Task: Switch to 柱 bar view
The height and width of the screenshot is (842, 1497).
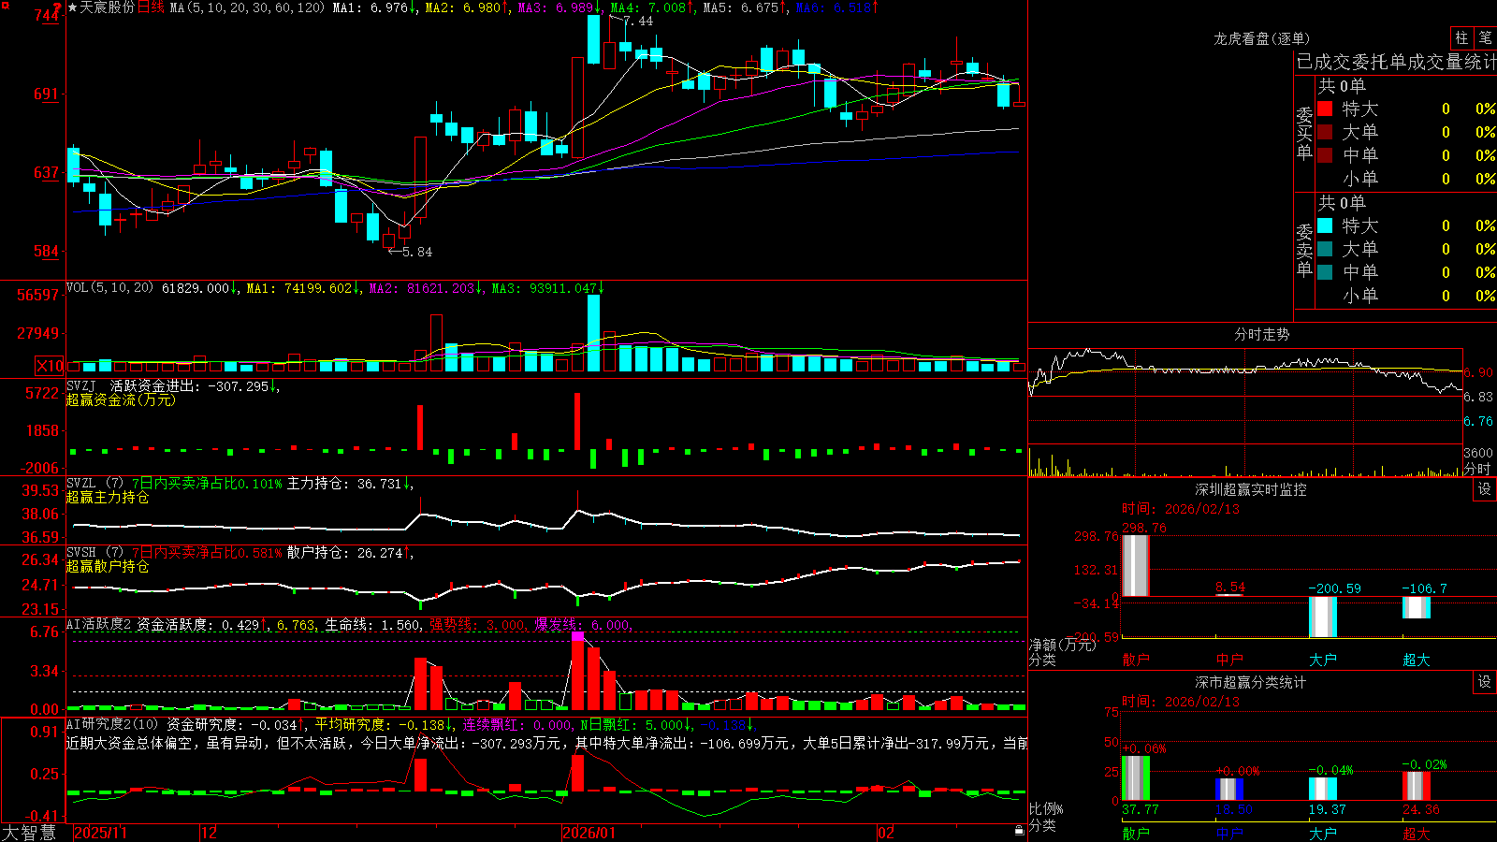Action: (1461, 38)
